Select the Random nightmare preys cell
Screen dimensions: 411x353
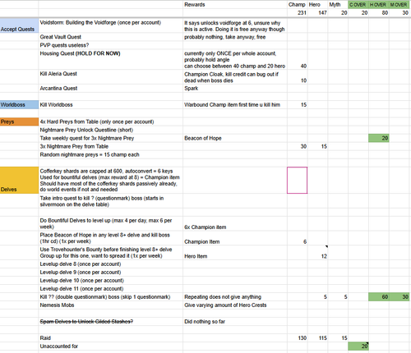(x=111, y=154)
